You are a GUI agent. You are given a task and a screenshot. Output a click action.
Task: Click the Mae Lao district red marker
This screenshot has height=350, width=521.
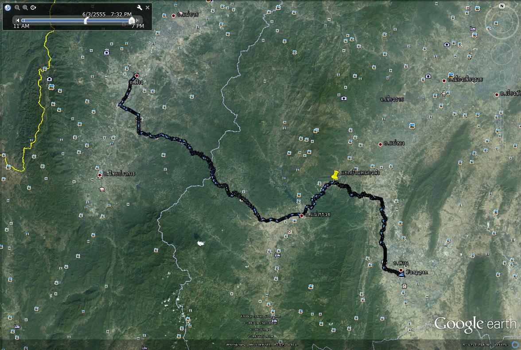click(x=380, y=144)
